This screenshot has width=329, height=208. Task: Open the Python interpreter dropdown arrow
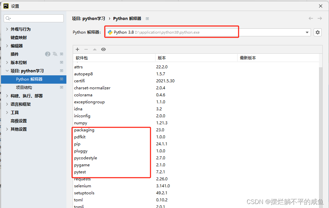click(307, 32)
